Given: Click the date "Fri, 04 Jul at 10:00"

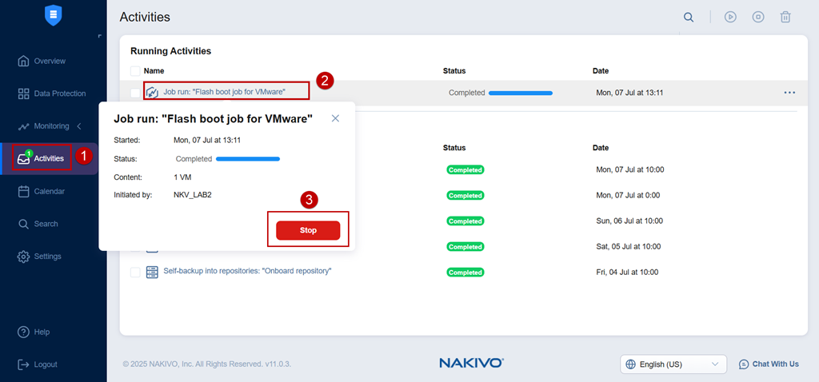Looking at the screenshot, I should pyautogui.click(x=627, y=272).
